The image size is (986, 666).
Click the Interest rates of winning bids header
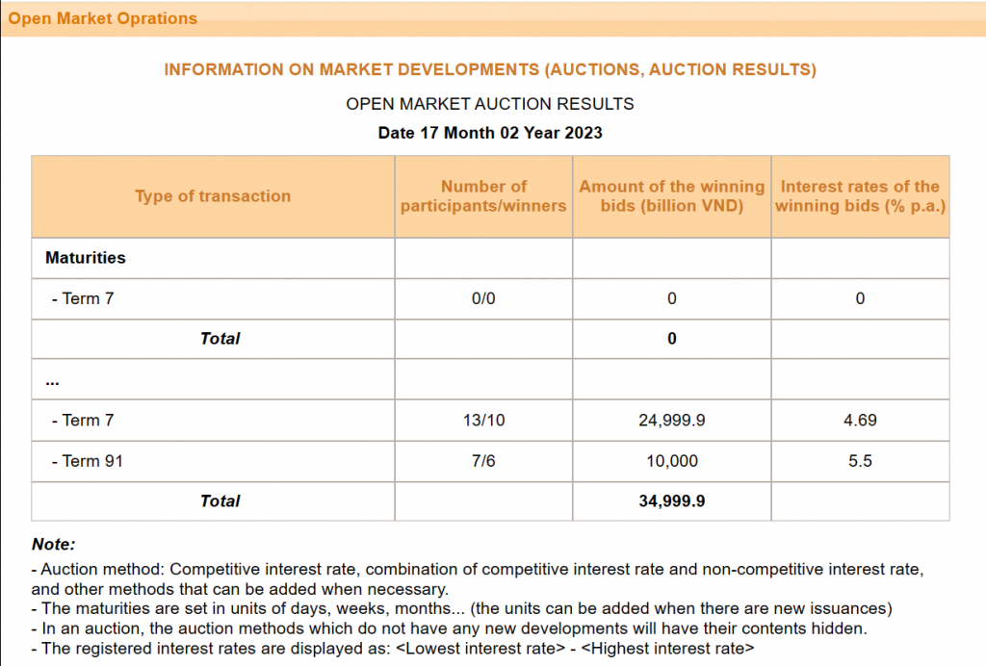(x=860, y=196)
